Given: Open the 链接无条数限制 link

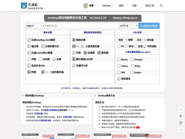Looking at the screenshot, I should (x=51, y=110).
